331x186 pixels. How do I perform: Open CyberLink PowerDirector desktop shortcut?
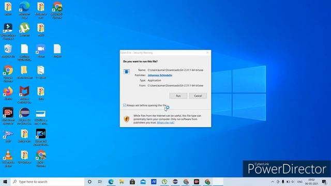coord(41,137)
